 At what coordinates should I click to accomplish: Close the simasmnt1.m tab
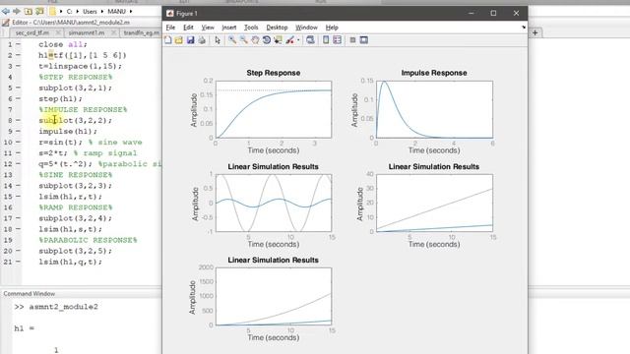click(114, 32)
